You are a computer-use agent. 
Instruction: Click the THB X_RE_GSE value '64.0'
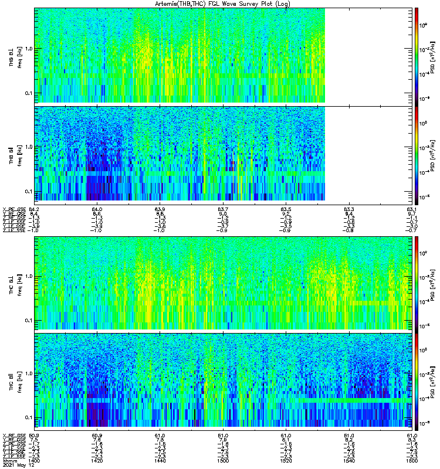coord(97,209)
